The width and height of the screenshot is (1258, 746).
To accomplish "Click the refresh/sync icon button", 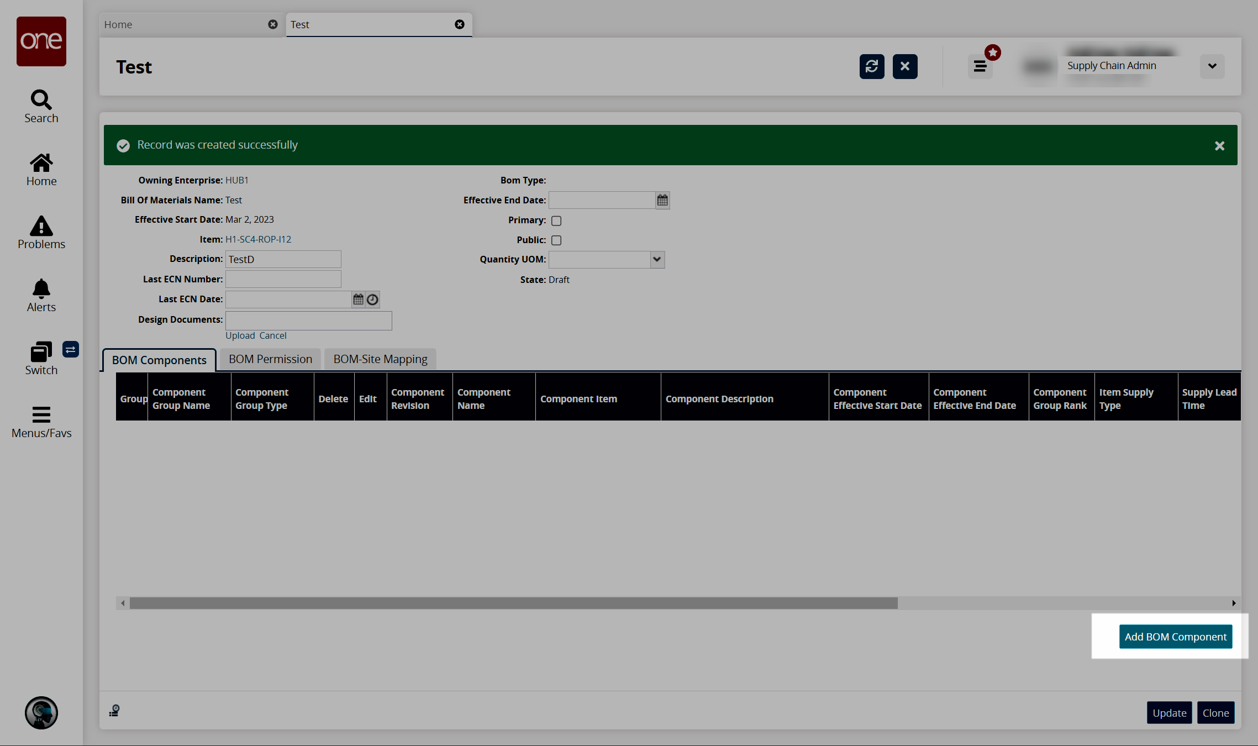I will point(872,66).
